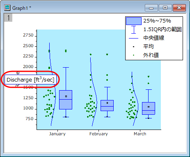Minimize the Graph1 window

pos(151,8)
